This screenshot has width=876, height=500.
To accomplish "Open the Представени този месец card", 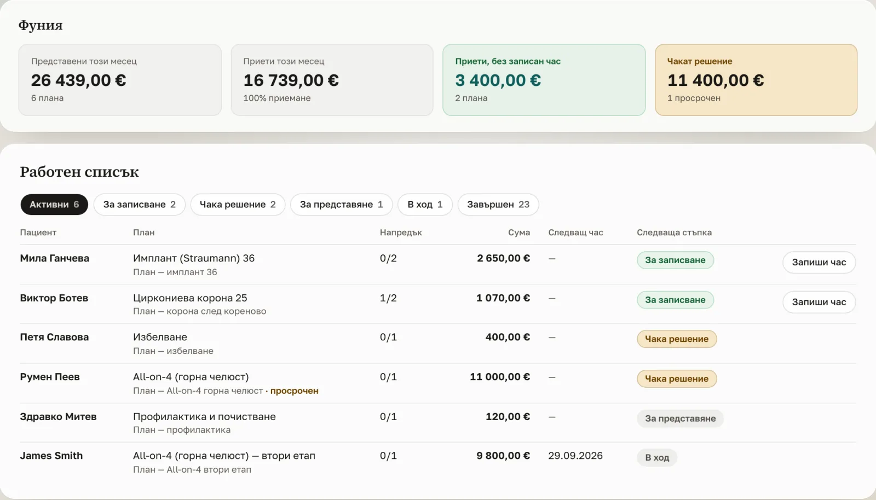I will (120, 80).
